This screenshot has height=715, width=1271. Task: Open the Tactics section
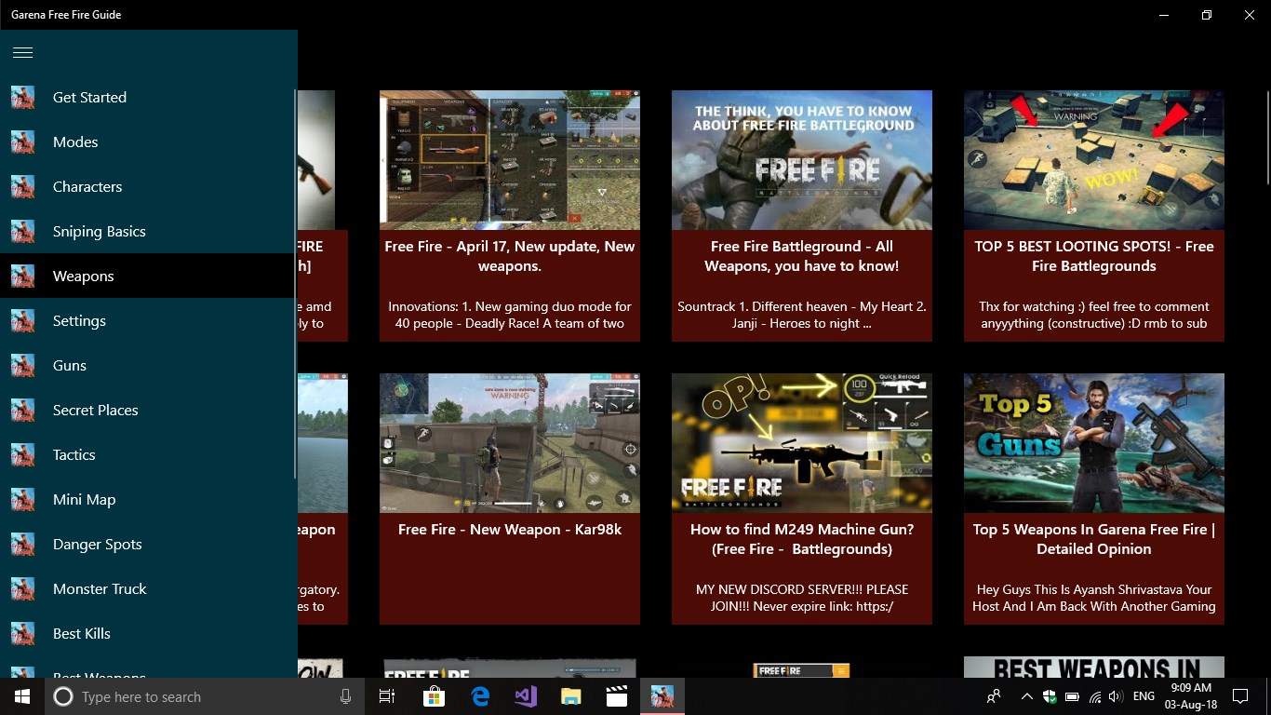pyautogui.click(x=147, y=454)
